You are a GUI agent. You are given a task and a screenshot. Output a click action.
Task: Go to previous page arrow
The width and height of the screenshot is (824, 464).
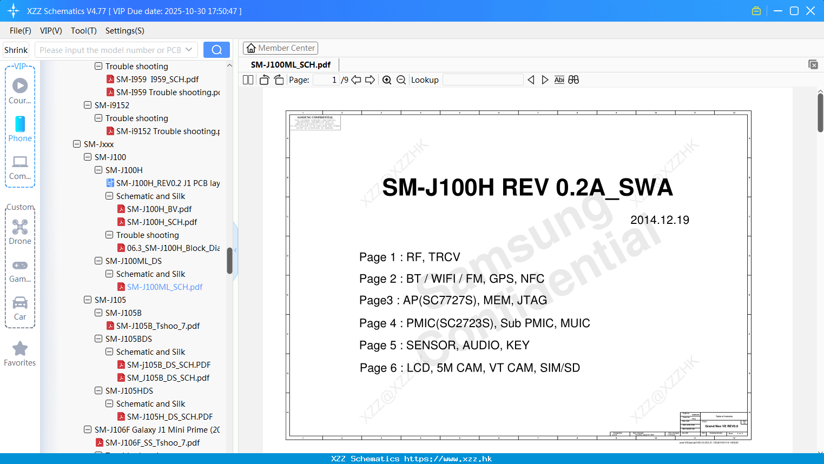(x=356, y=79)
